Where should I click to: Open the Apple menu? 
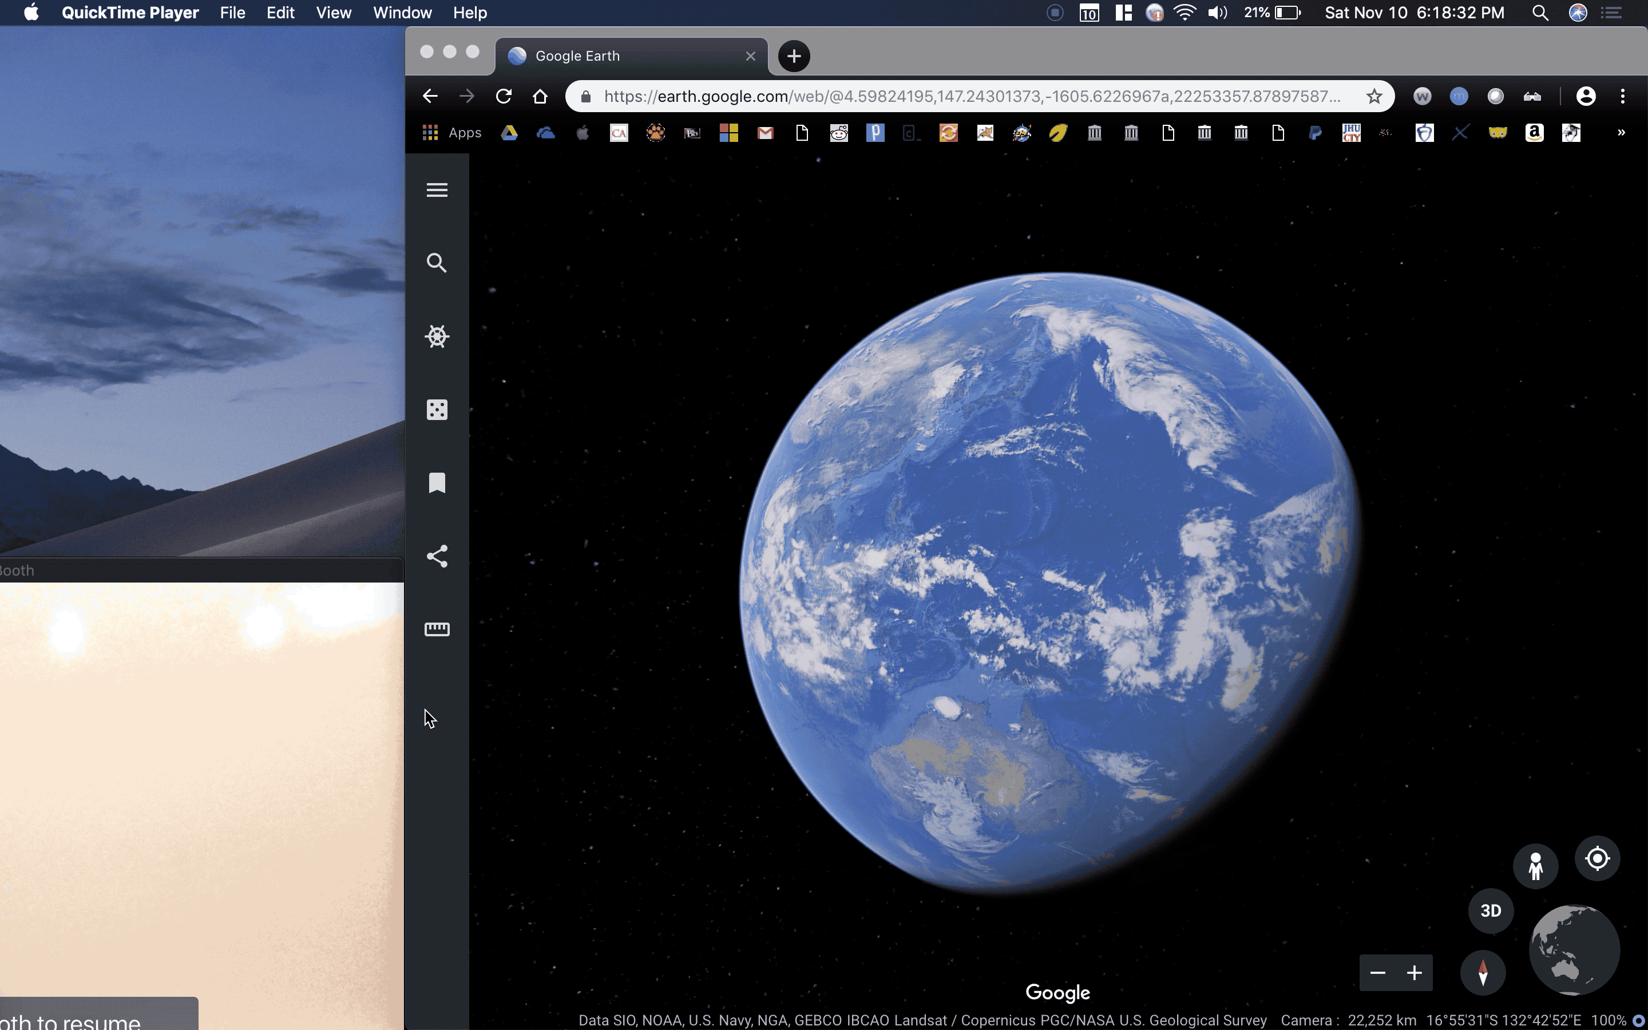tap(31, 13)
